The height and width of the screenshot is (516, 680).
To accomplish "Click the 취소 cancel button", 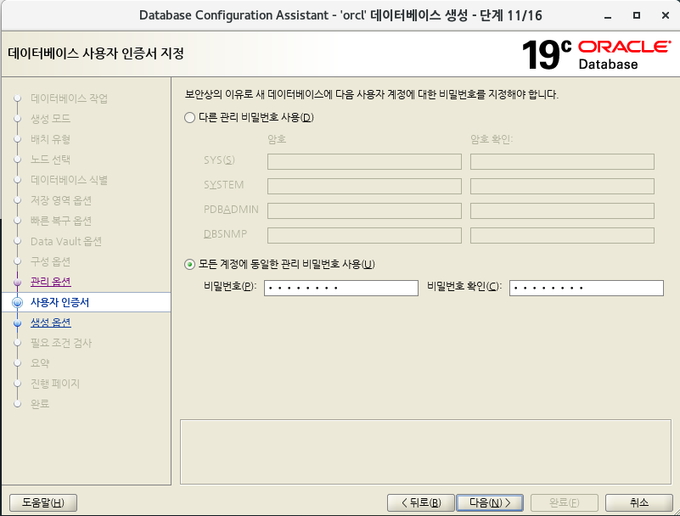I will (638, 503).
